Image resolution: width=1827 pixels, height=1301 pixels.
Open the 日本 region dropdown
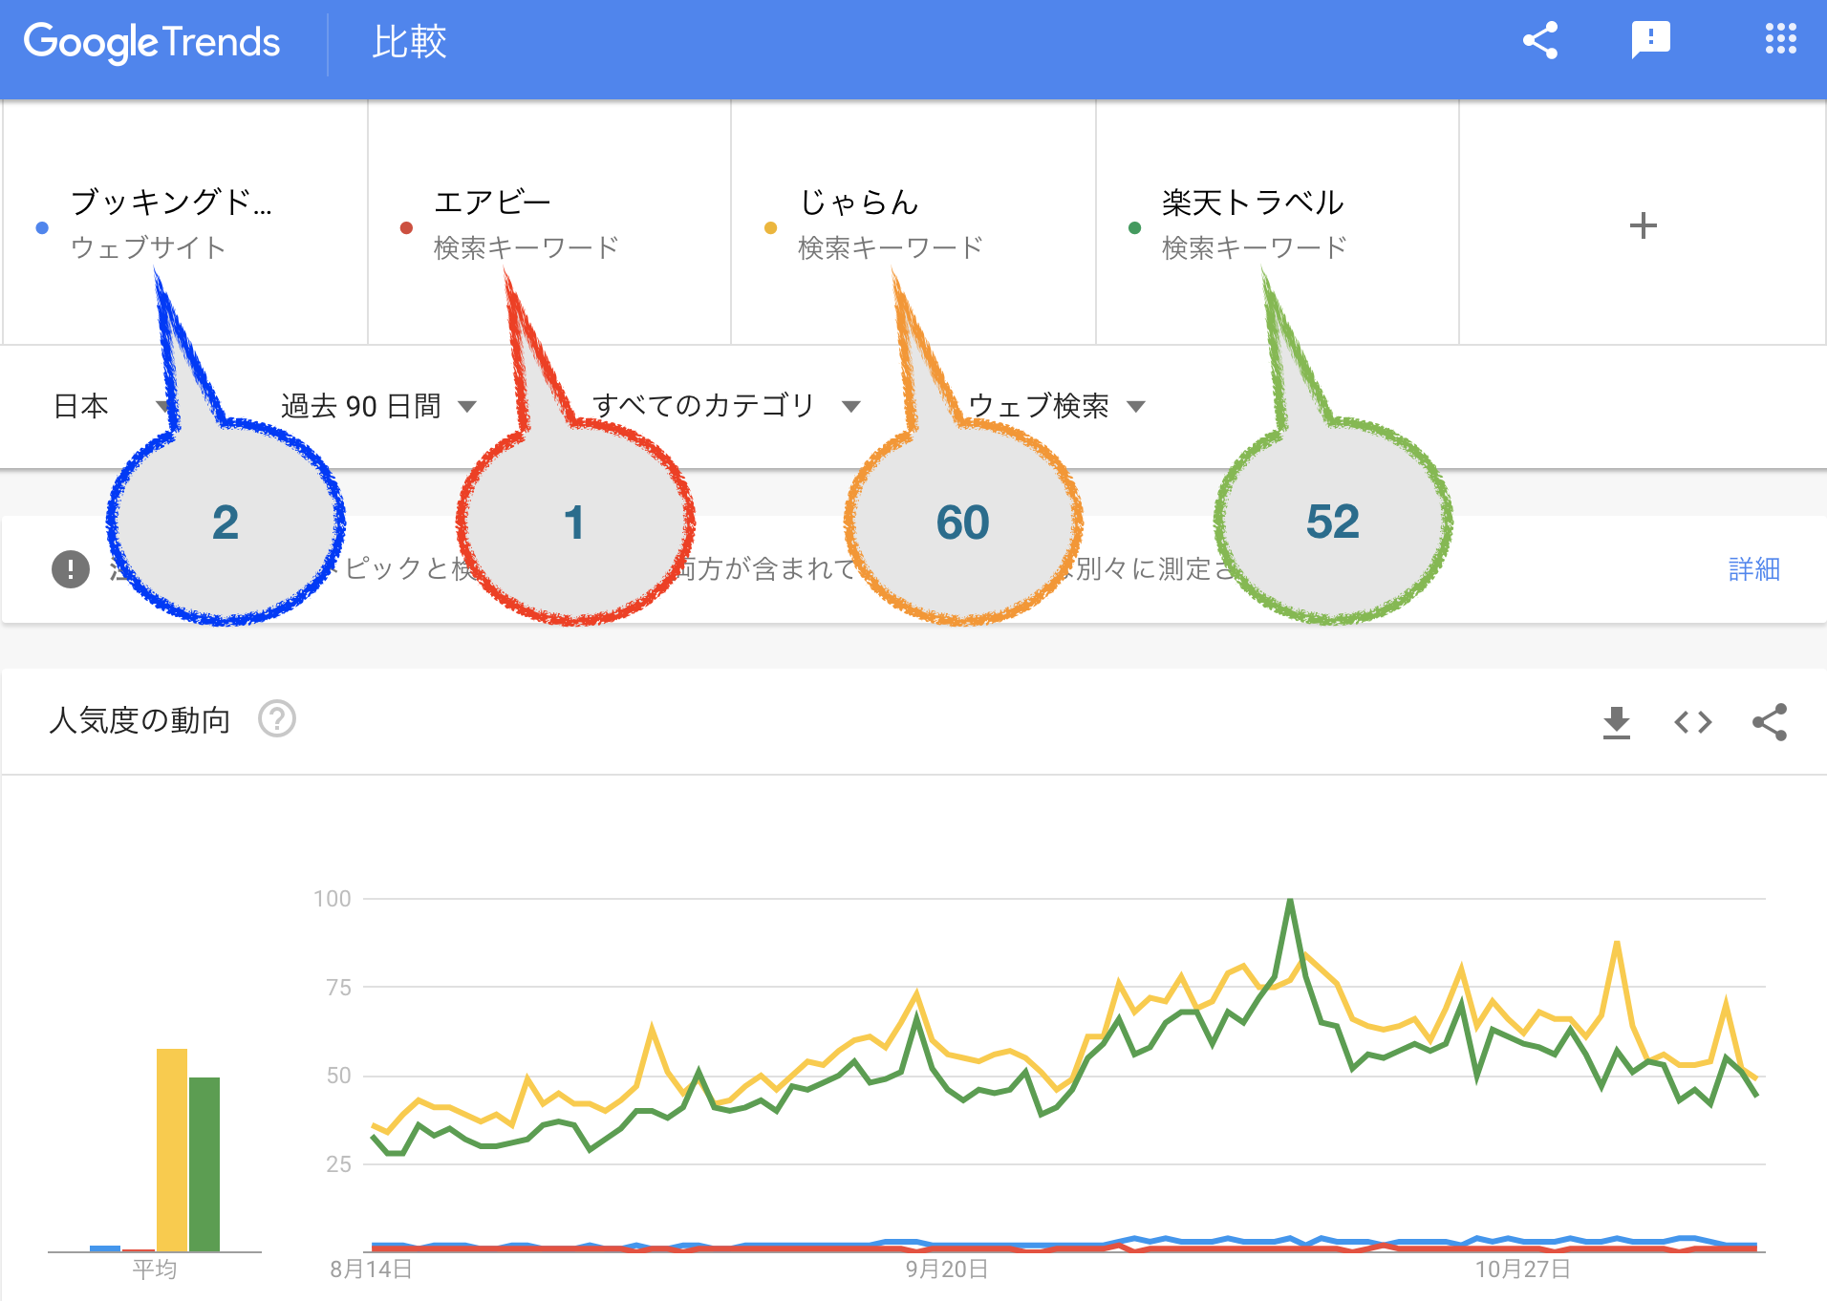pos(82,407)
